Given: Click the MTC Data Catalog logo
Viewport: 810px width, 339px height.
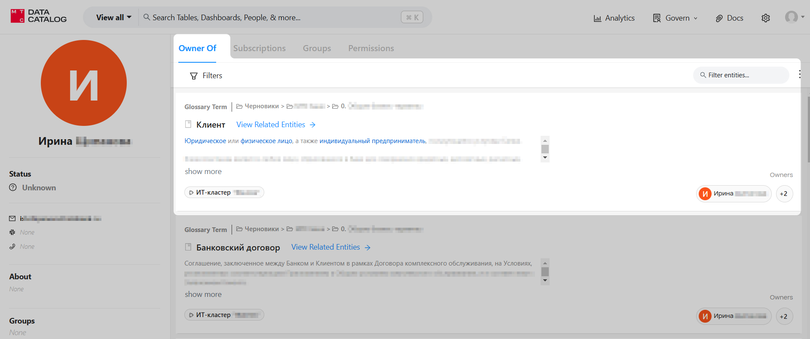Looking at the screenshot, I should pos(39,16).
